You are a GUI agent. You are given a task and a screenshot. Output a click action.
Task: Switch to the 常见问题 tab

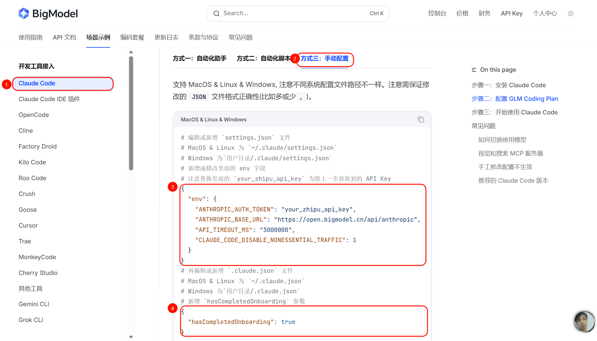click(241, 37)
